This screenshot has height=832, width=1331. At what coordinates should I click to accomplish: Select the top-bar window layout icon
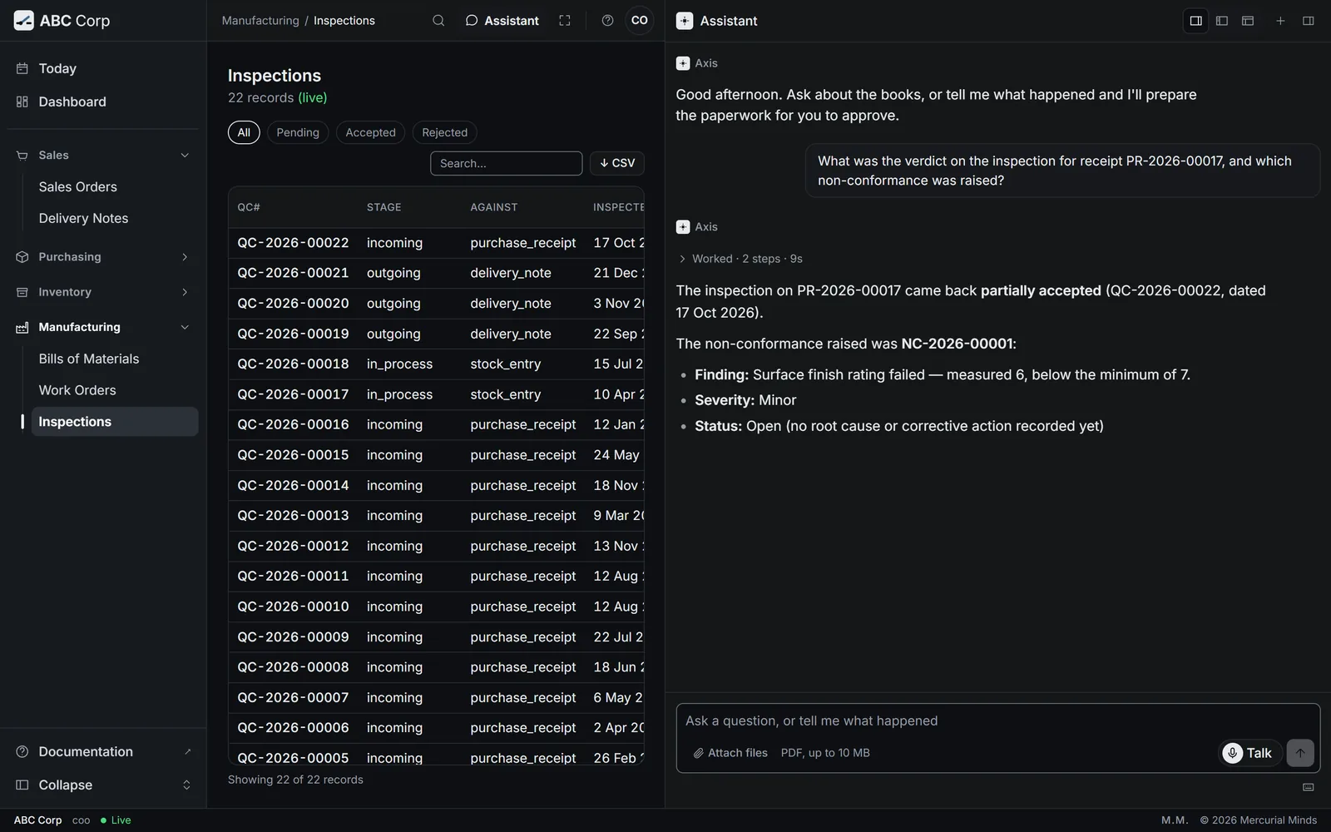click(1248, 21)
